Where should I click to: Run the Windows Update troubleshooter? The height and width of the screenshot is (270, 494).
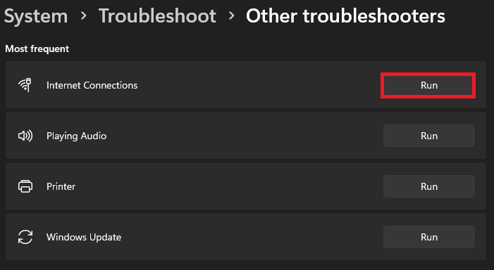point(429,237)
